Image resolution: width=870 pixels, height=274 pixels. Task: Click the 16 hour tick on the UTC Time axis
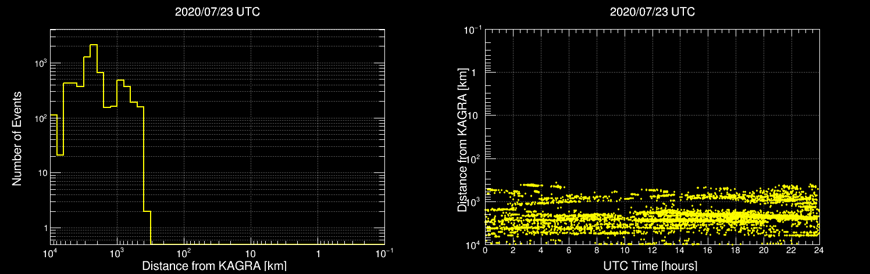708,250
